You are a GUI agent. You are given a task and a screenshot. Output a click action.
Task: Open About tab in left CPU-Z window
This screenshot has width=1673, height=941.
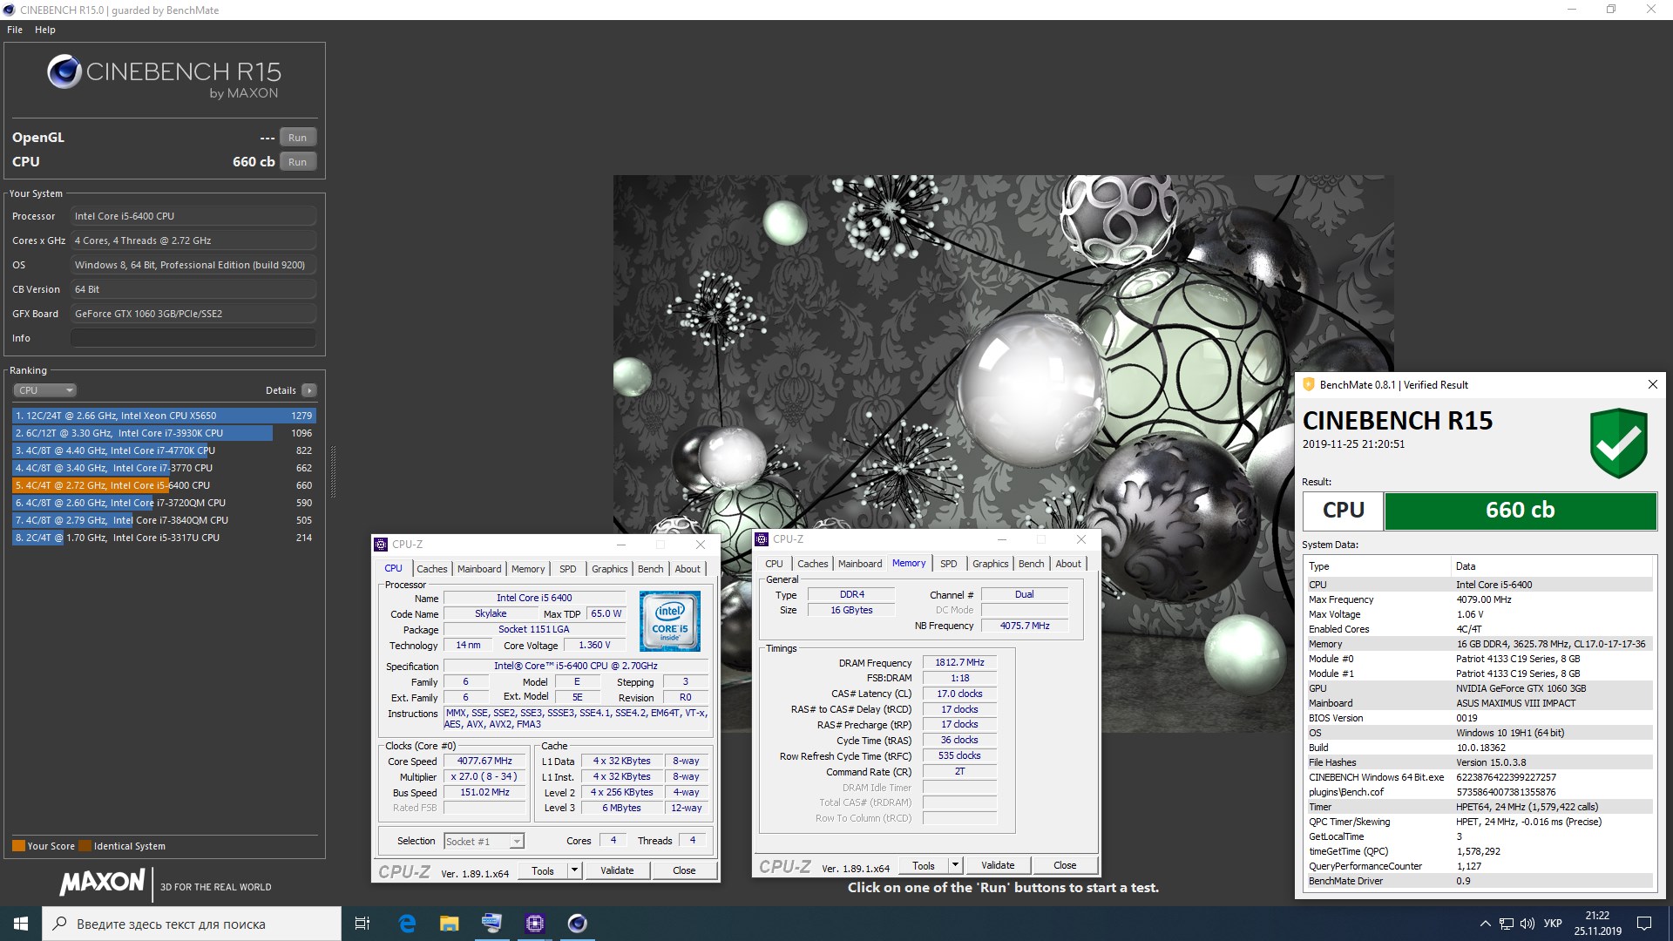click(x=687, y=569)
